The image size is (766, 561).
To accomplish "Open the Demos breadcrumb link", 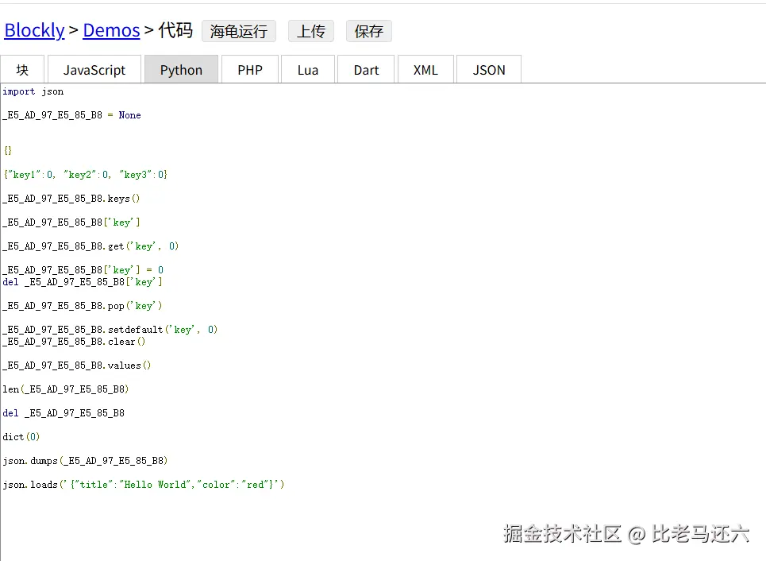I will (111, 31).
